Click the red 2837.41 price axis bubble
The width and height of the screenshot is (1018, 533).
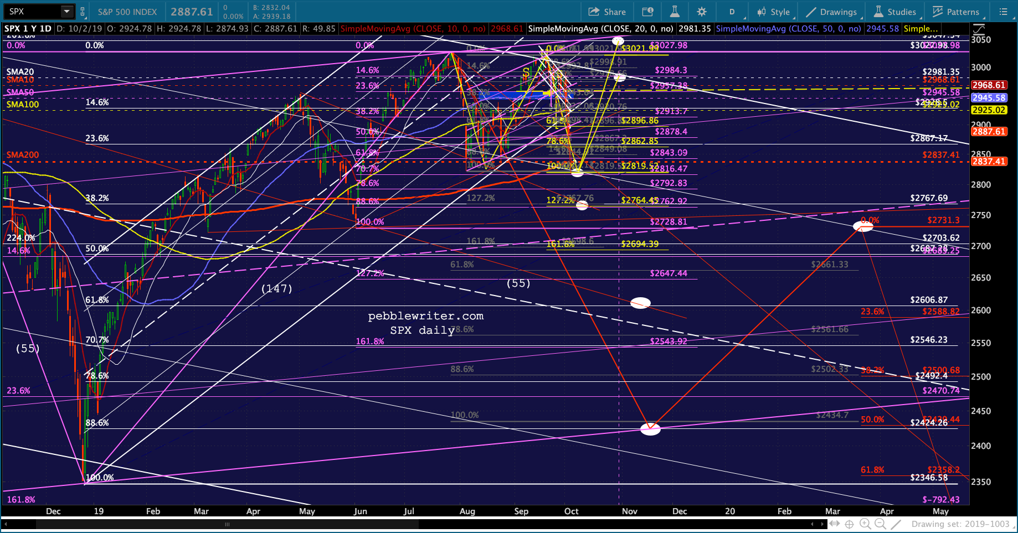click(x=989, y=162)
